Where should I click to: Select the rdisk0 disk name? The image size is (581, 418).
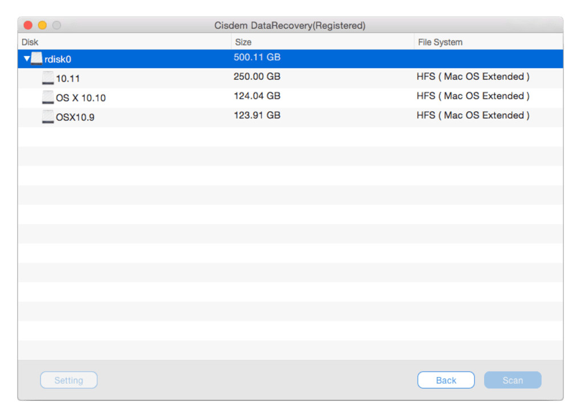(58, 59)
